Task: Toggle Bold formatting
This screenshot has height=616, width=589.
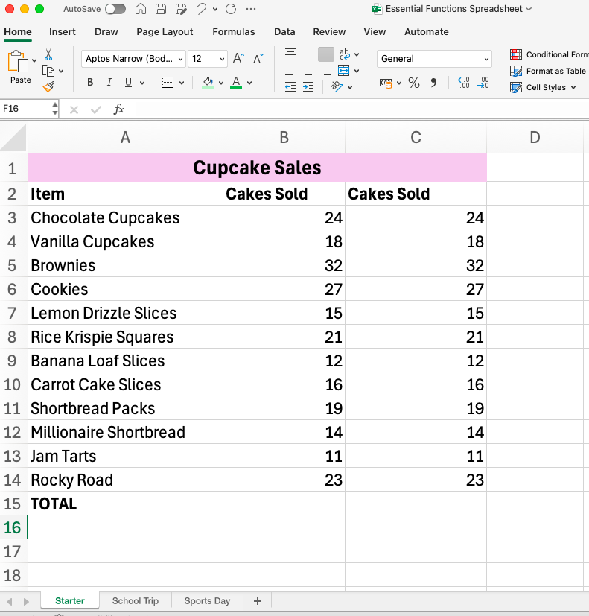Action: 90,83
